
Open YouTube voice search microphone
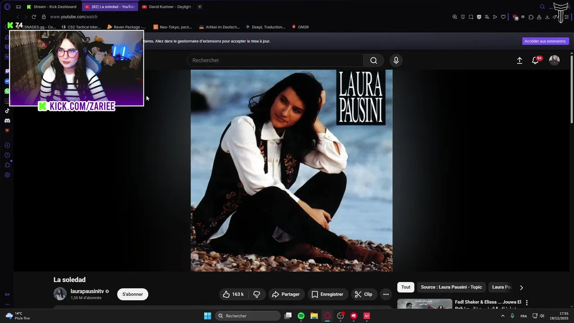(396, 61)
